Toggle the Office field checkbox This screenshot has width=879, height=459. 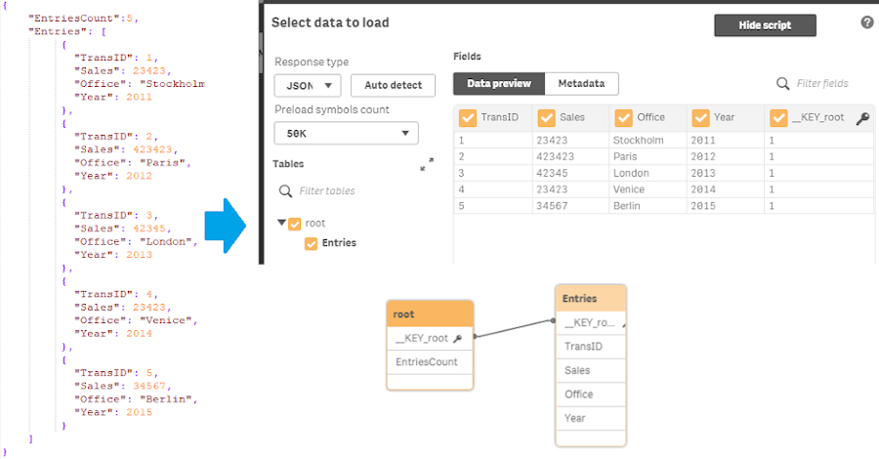coord(623,118)
